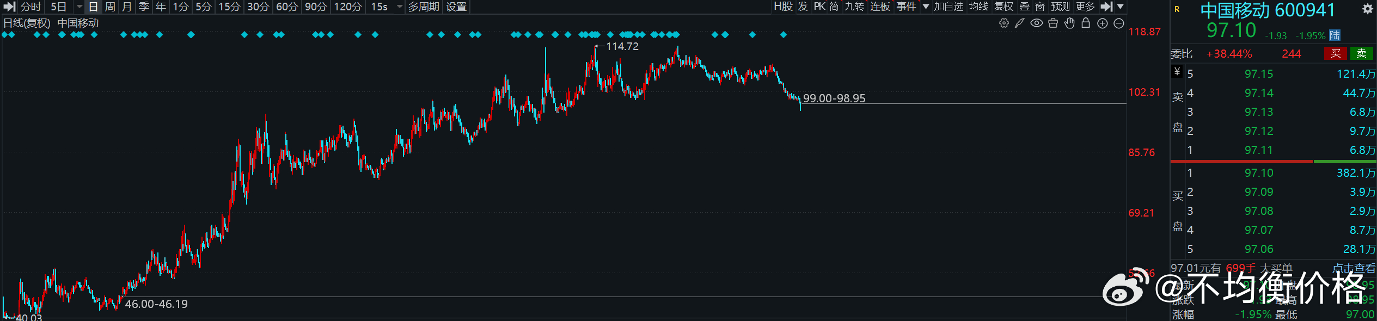This screenshot has height=321, width=1377.
Task: Select the 日 daily period
Action: point(93,7)
